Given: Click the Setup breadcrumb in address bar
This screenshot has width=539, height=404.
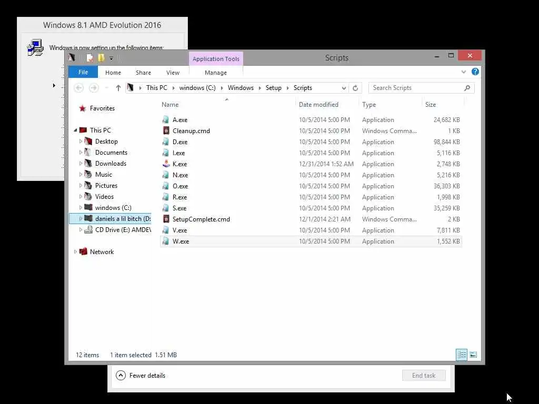Looking at the screenshot, I should pos(274,88).
